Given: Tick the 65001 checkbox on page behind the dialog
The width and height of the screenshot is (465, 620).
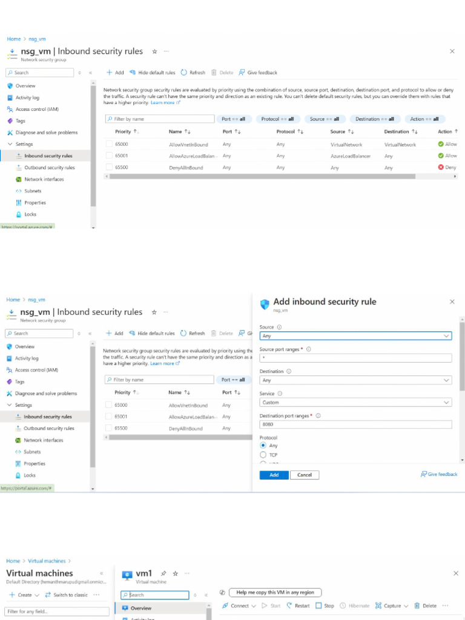Looking at the screenshot, I should pyautogui.click(x=108, y=417).
